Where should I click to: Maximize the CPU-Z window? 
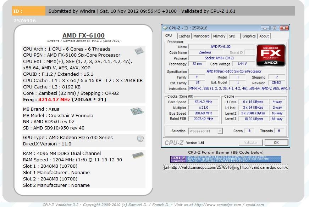pyautogui.click(x=274, y=28)
